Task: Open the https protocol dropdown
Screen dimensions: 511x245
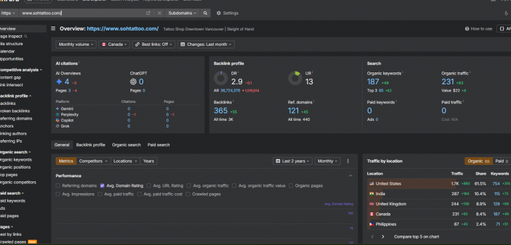Action: 8,13
